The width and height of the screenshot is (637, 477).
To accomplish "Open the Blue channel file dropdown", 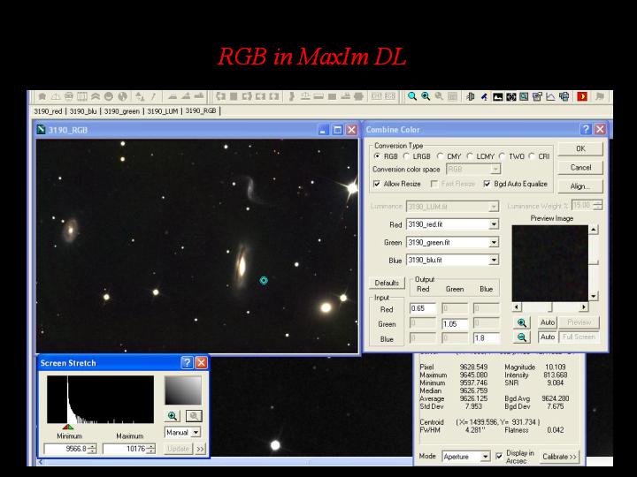I will pos(494,260).
